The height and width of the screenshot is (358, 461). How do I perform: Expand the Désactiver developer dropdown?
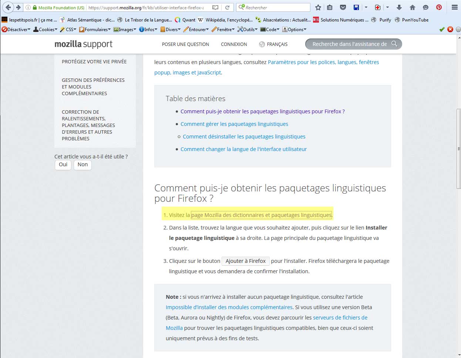[16, 30]
